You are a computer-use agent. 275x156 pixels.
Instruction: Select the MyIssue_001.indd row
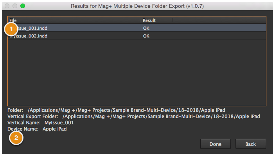[x=137, y=28]
